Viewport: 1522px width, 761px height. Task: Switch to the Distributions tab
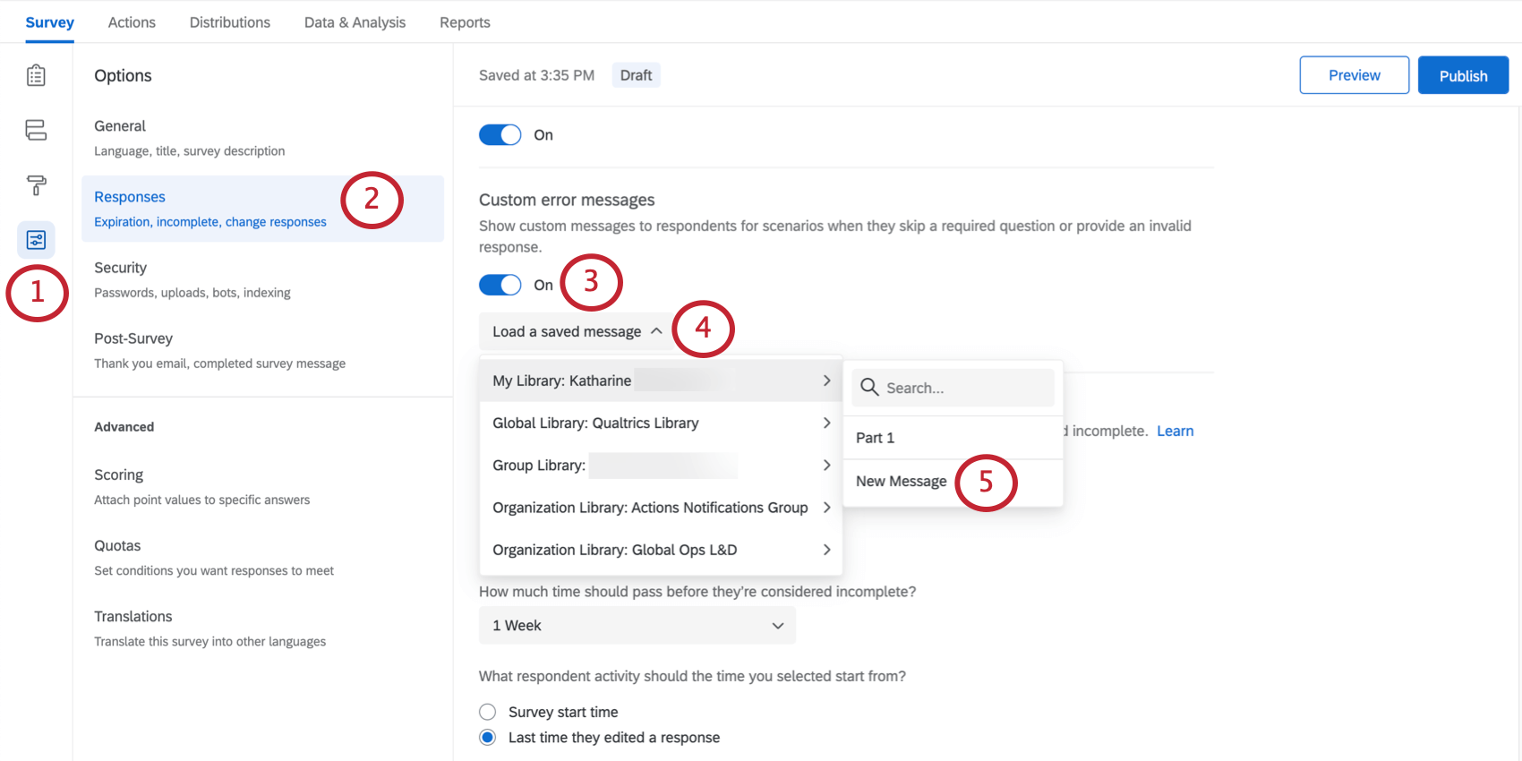point(229,22)
